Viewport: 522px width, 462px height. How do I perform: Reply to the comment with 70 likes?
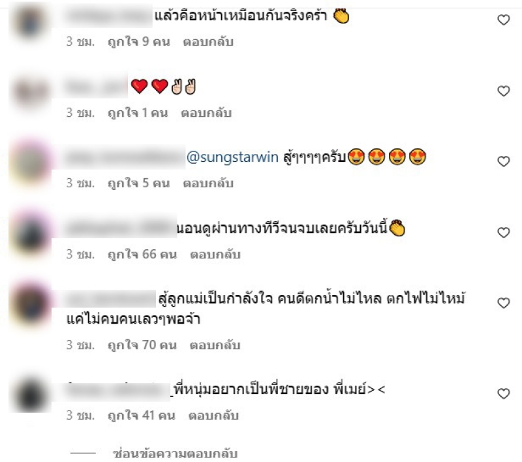(215, 345)
